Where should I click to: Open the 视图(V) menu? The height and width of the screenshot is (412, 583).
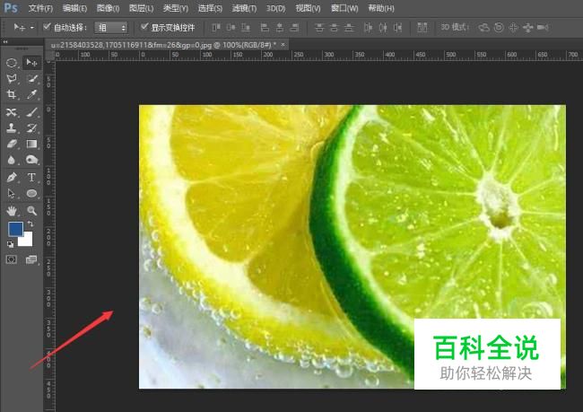(308, 8)
